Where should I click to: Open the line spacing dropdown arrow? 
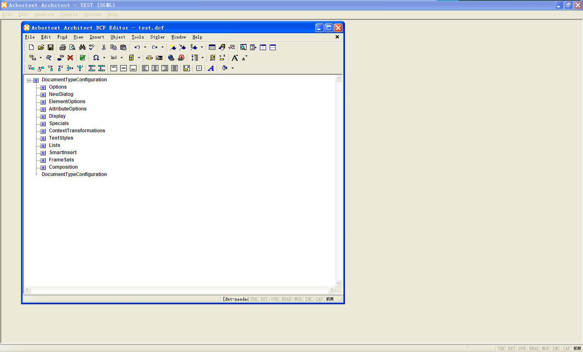202,58
